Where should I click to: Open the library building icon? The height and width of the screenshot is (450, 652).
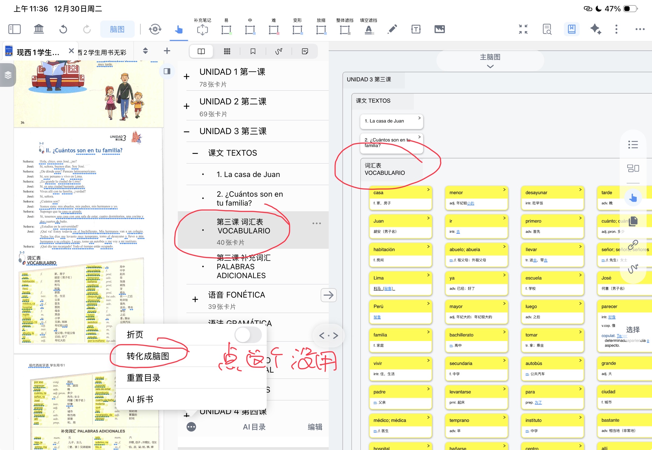click(39, 29)
